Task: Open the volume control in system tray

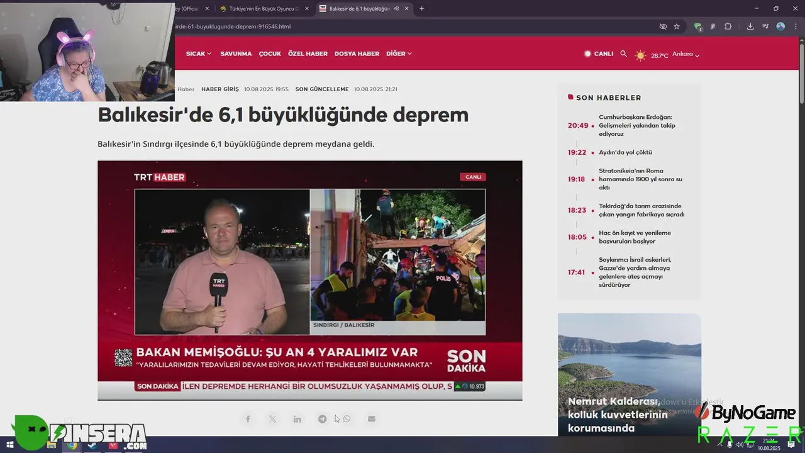Action: pos(740,445)
